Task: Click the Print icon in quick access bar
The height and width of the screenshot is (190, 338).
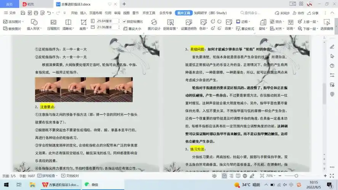Action: pos(36,13)
